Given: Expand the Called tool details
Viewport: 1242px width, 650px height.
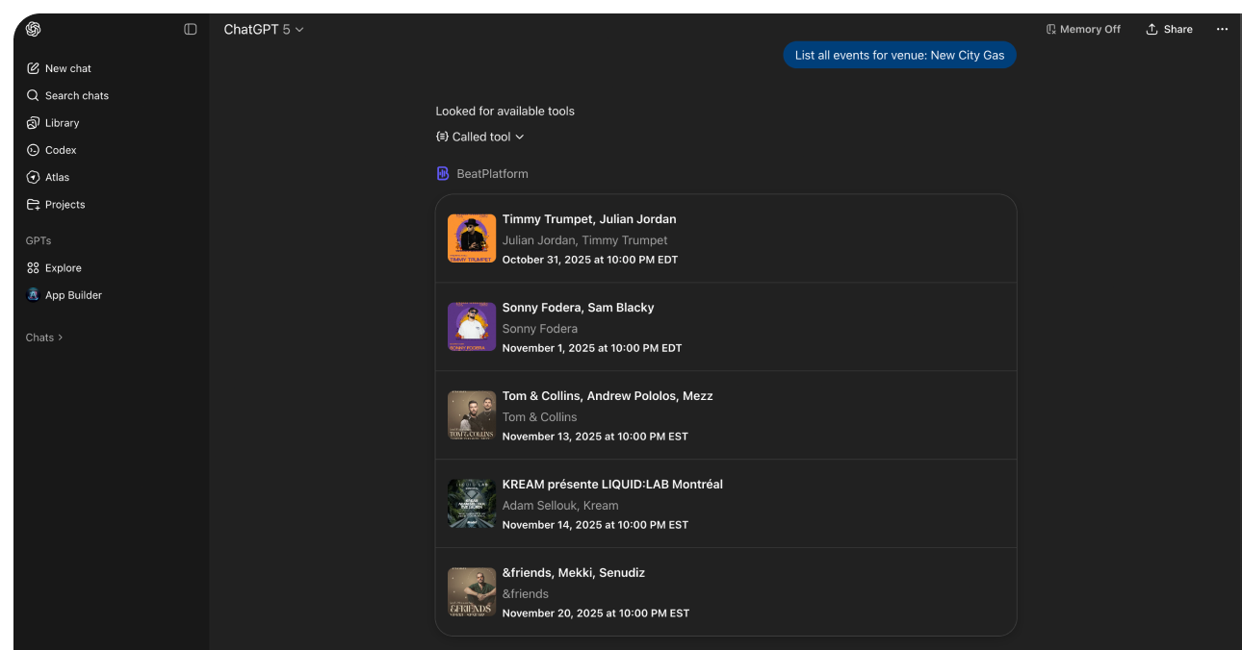Looking at the screenshot, I should (x=480, y=137).
